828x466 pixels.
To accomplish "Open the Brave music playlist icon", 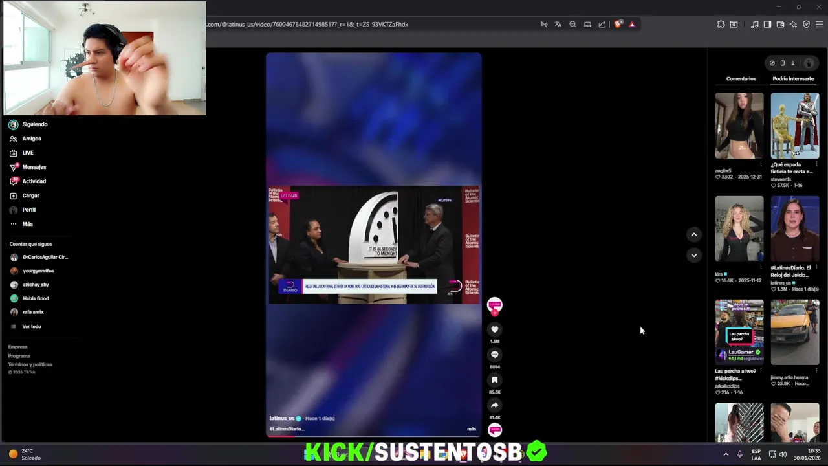I will coord(754,24).
